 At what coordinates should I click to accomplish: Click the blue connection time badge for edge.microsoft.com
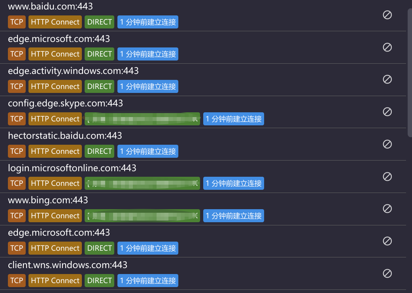pos(147,54)
